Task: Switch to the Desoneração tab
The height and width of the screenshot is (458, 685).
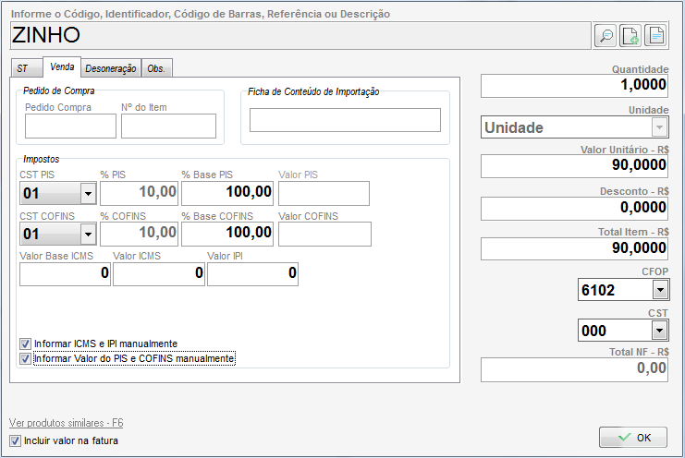Action: [x=111, y=68]
